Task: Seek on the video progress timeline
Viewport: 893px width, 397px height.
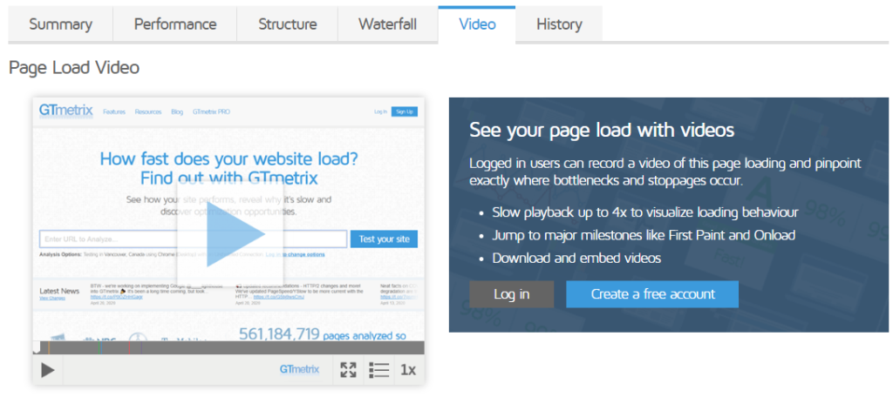Action: coord(228,347)
